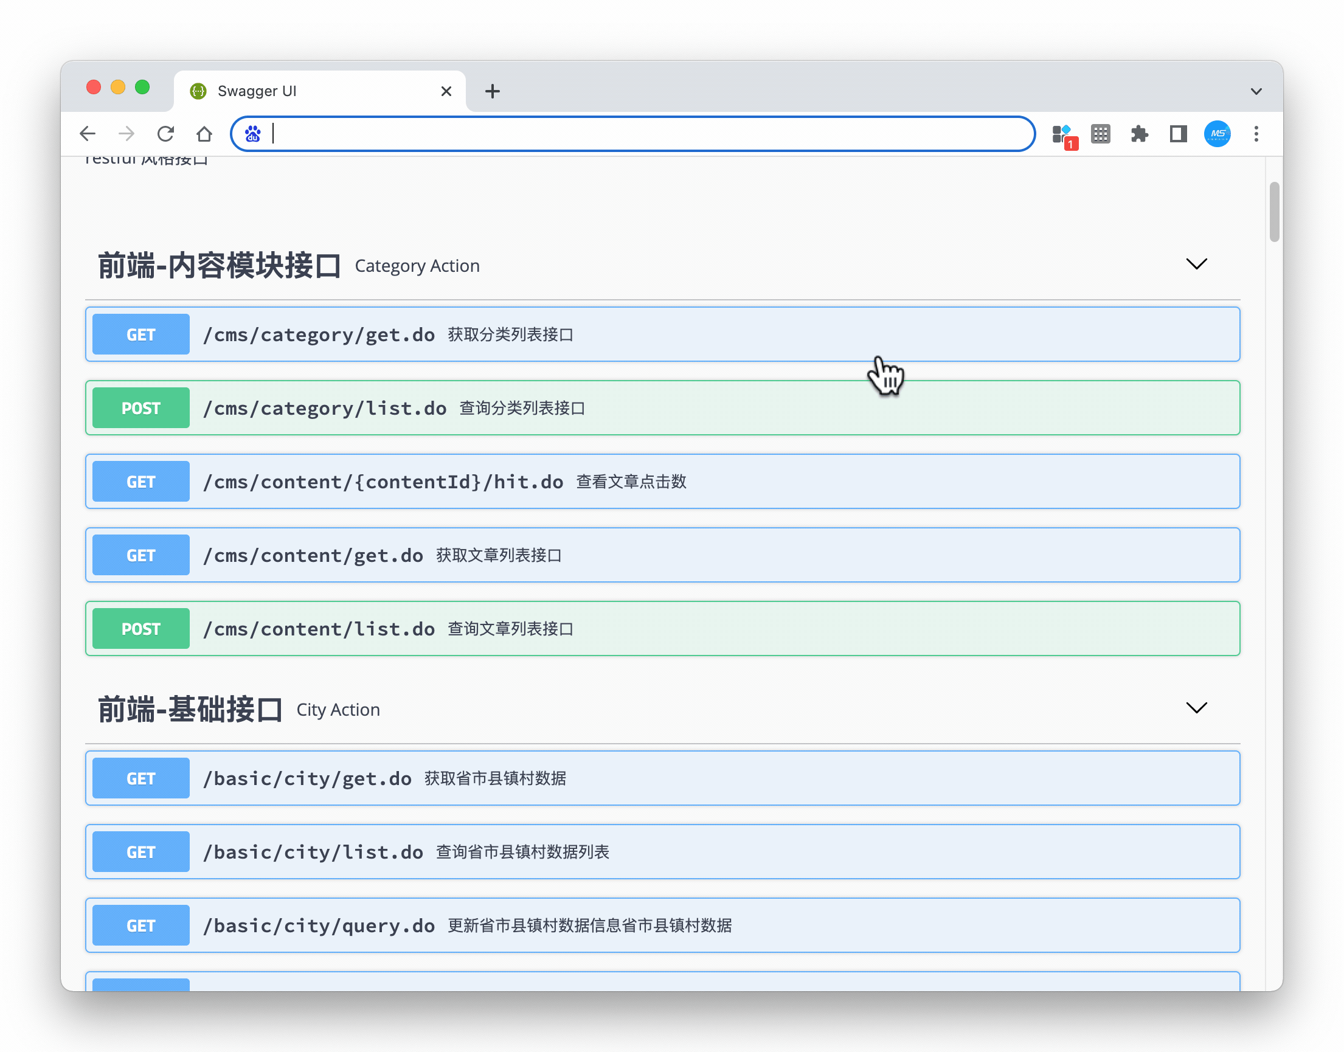The height and width of the screenshot is (1052, 1344).
Task: Open the extension with red badge
Action: pos(1064,135)
